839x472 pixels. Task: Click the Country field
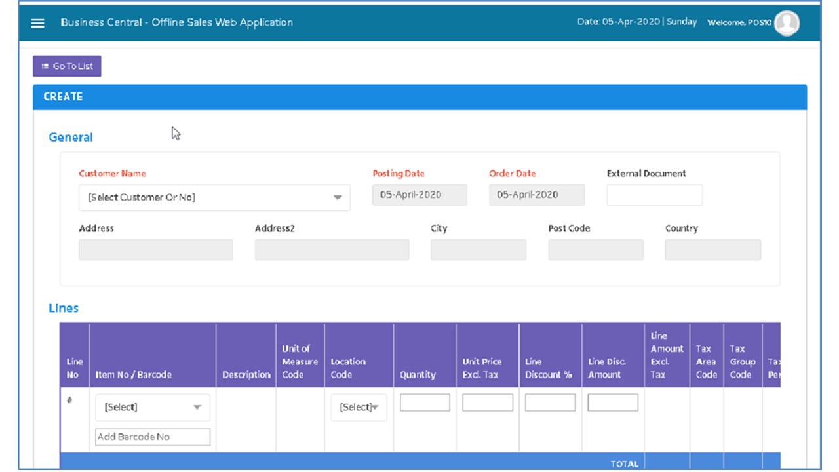[x=712, y=250]
